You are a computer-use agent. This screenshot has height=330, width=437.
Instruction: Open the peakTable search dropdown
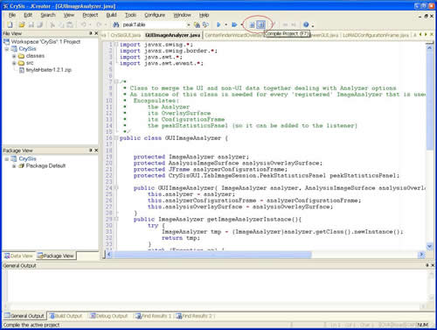tap(189, 25)
